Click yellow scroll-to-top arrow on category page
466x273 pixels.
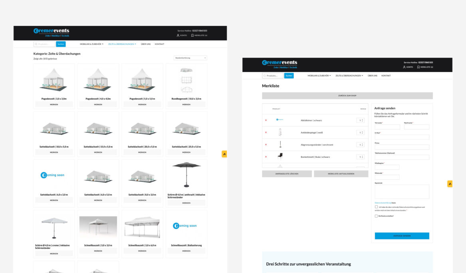coord(224,154)
